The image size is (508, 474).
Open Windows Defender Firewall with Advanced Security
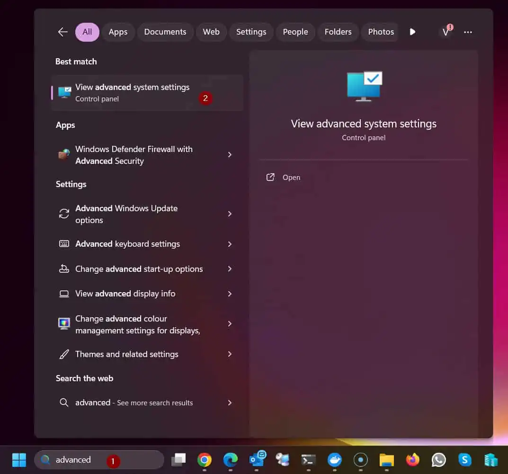[x=147, y=155]
